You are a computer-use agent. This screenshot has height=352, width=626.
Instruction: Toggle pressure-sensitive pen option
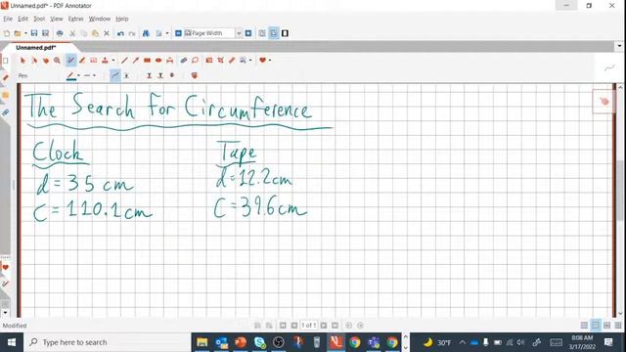pos(126,75)
